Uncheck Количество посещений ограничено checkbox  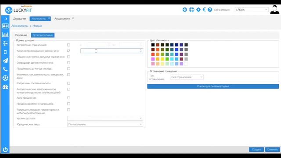click(x=68, y=51)
